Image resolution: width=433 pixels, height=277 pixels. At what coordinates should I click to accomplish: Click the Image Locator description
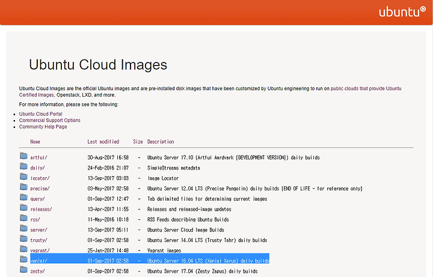[163, 178]
